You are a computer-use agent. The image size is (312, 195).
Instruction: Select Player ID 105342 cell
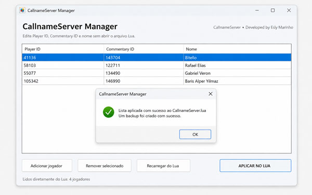click(63, 81)
